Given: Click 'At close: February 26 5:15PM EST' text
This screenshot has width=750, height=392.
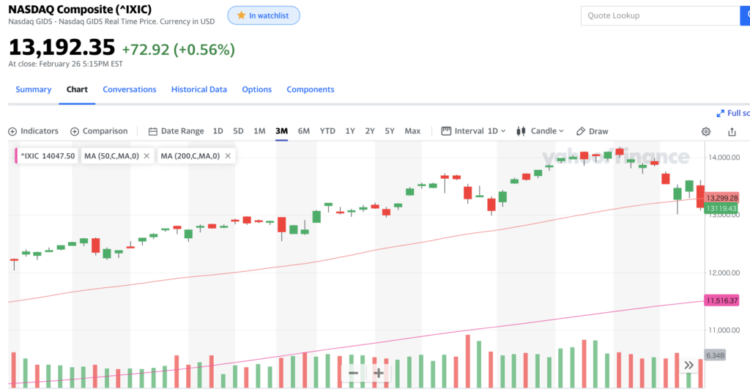Looking at the screenshot, I should click(x=65, y=64).
